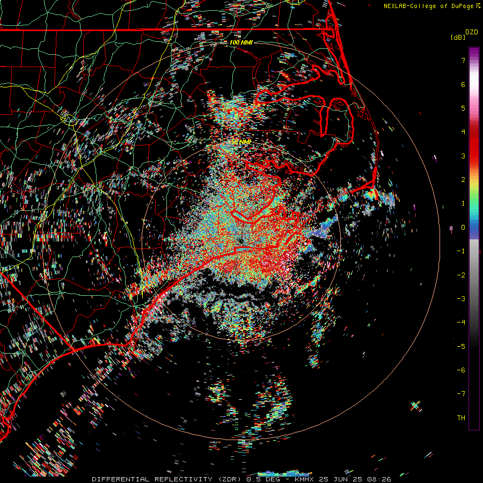Select the 0 value on the color scale
This screenshot has width=483, height=483.
[x=463, y=228]
